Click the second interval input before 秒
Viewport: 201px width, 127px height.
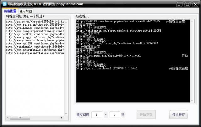click(x=115, y=115)
